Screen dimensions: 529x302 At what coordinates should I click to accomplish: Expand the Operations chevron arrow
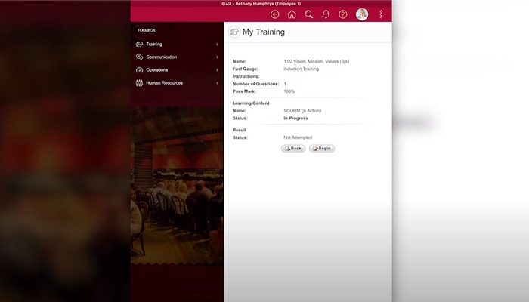(x=217, y=70)
